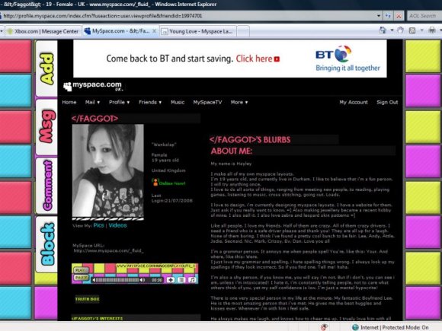442x331 pixels.
Task: Click PLAY on the music player
Action: tap(81, 270)
